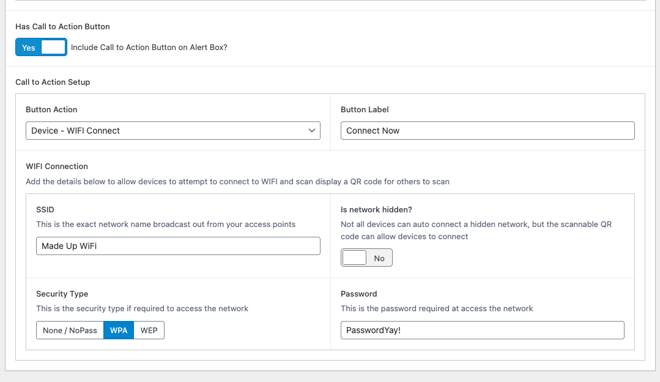Click the Button Action dropdown chevron
660x382 pixels.
[312, 130]
